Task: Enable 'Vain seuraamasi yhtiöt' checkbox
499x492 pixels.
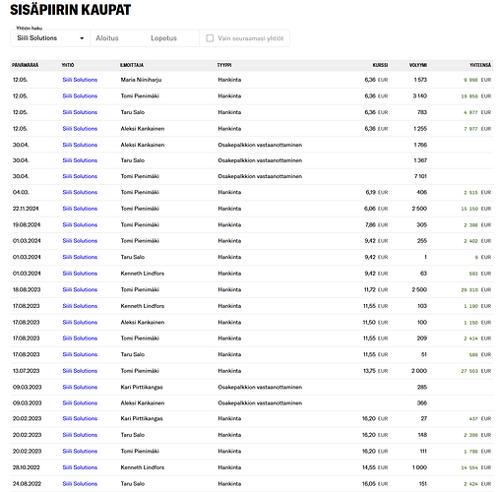Action: 210,38
